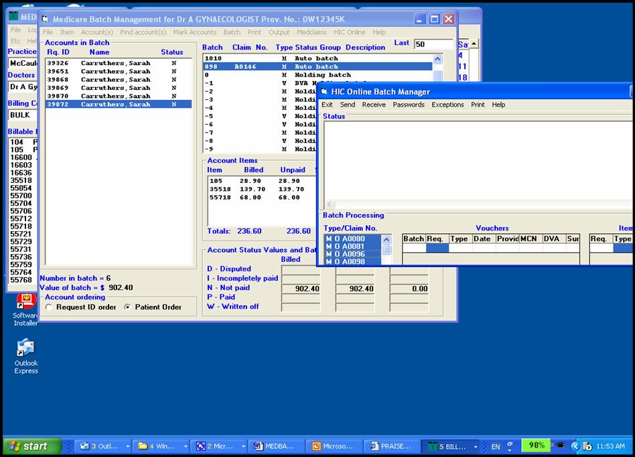Click the Windows start button
The height and width of the screenshot is (457, 635).
(x=31, y=446)
